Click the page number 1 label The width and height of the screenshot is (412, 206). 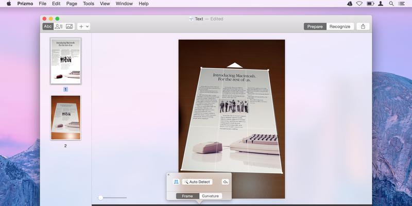[x=65, y=89]
